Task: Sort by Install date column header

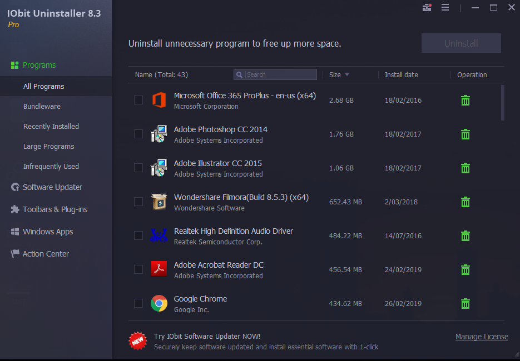Action: click(402, 75)
